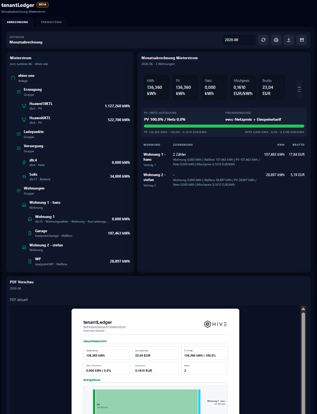Click the 17,84 EUR brutto value
Image resolution: width=317 pixels, height=414 pixels.
[x=297, y=155]
